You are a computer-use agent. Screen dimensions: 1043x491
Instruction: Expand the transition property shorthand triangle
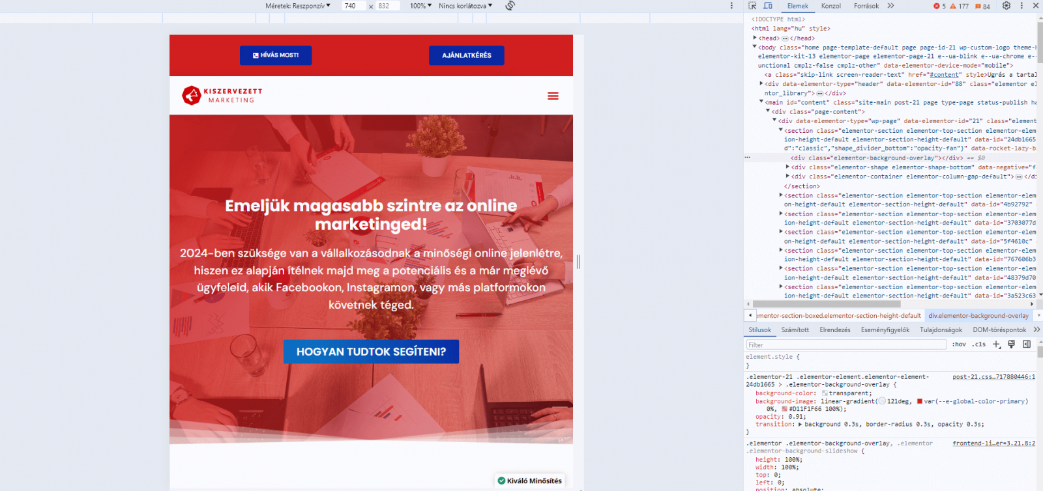click(x=800, y=424)
